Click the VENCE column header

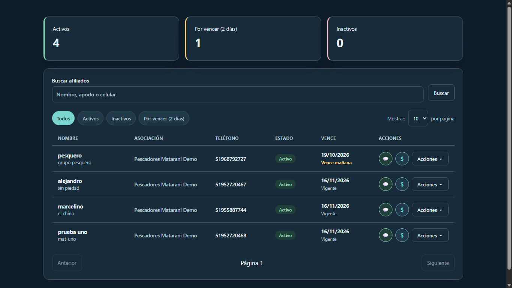point(328,138)
